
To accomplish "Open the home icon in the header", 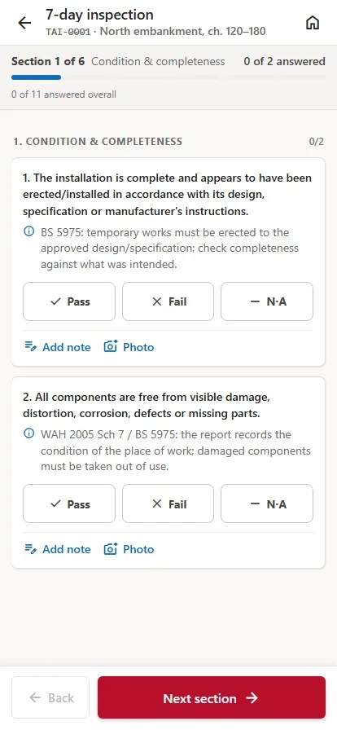I will point(313,23).
